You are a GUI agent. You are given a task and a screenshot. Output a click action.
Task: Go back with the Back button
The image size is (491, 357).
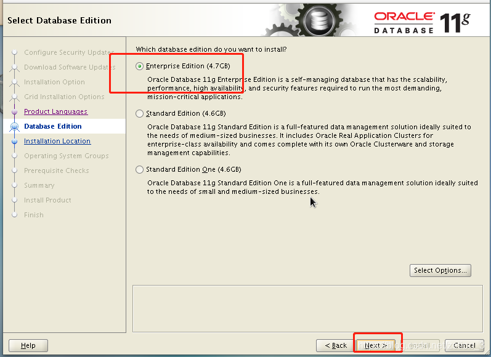click(x=336, y=345)
